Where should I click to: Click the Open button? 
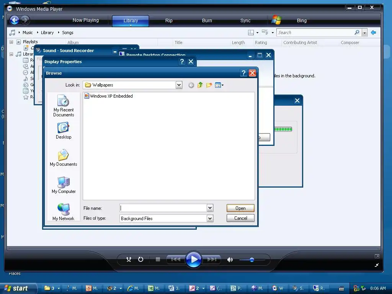(x=240, y=208)
